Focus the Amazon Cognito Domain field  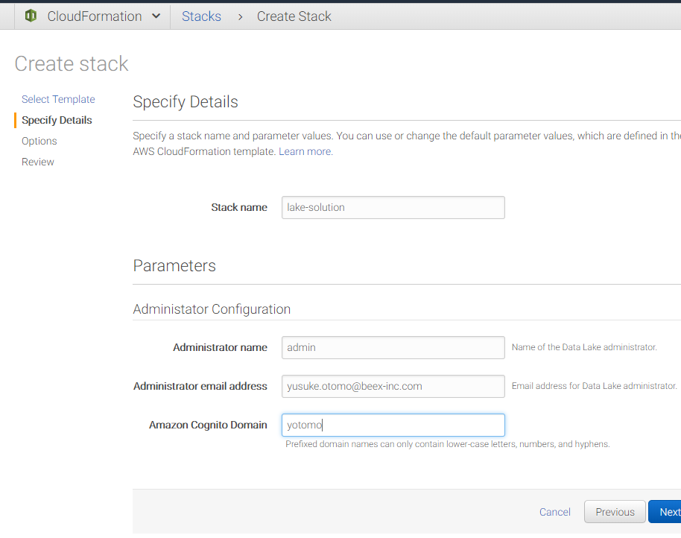[393, 425]
